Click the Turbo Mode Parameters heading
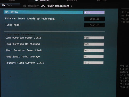 20,34
